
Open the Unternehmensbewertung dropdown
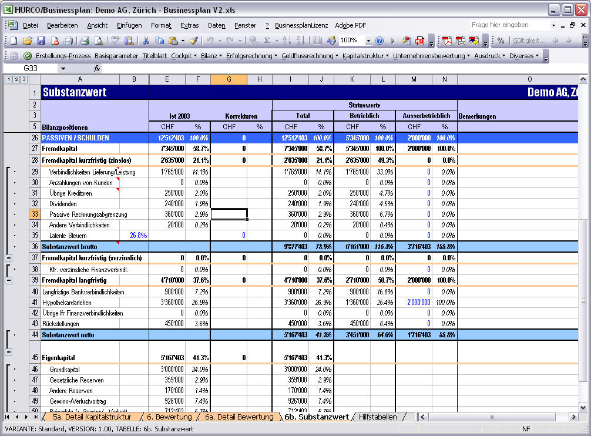pyautogui.click(x=432, y=56)
